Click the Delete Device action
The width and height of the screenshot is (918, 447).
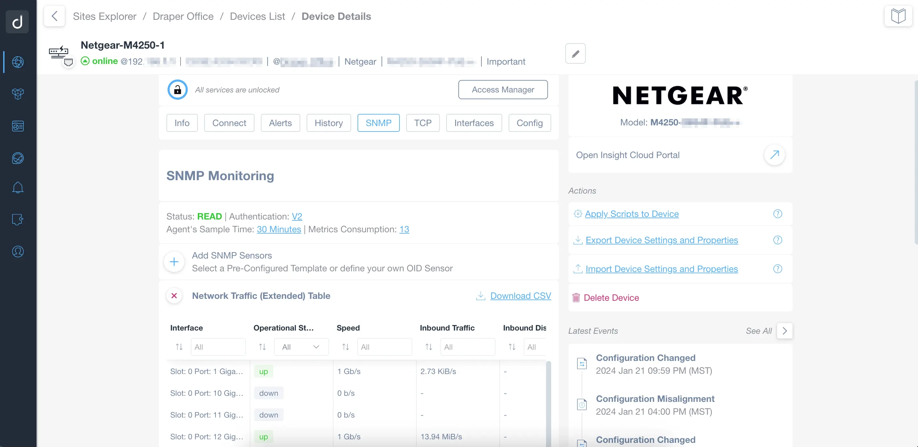coord(611,298)
